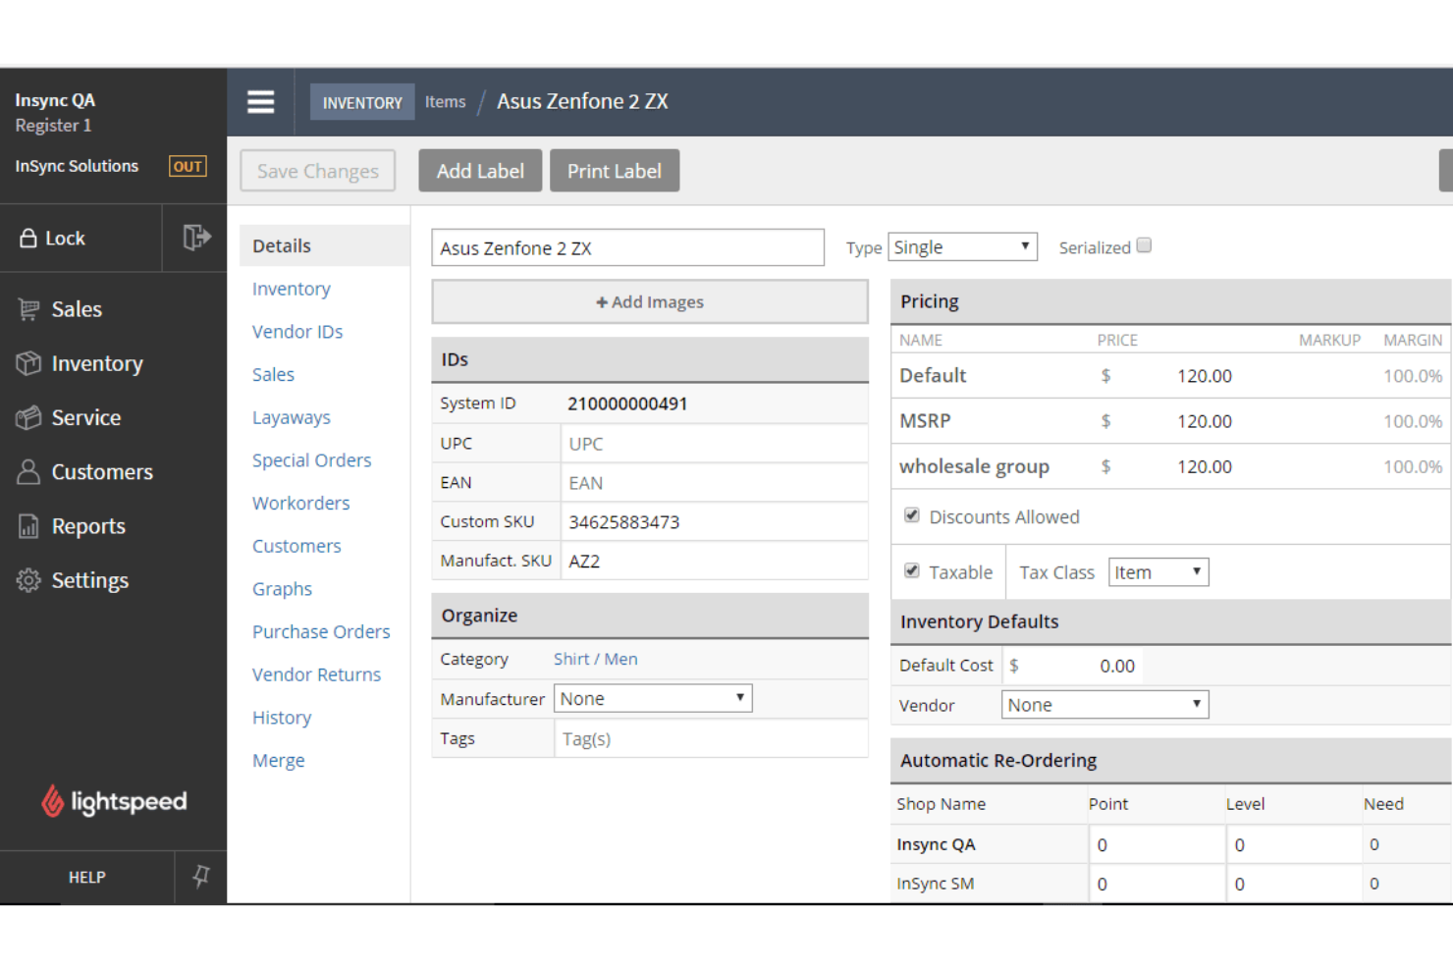Open the Vendor IDs tab
This screenshot has height=969, width=1453.
click(297, 332)
